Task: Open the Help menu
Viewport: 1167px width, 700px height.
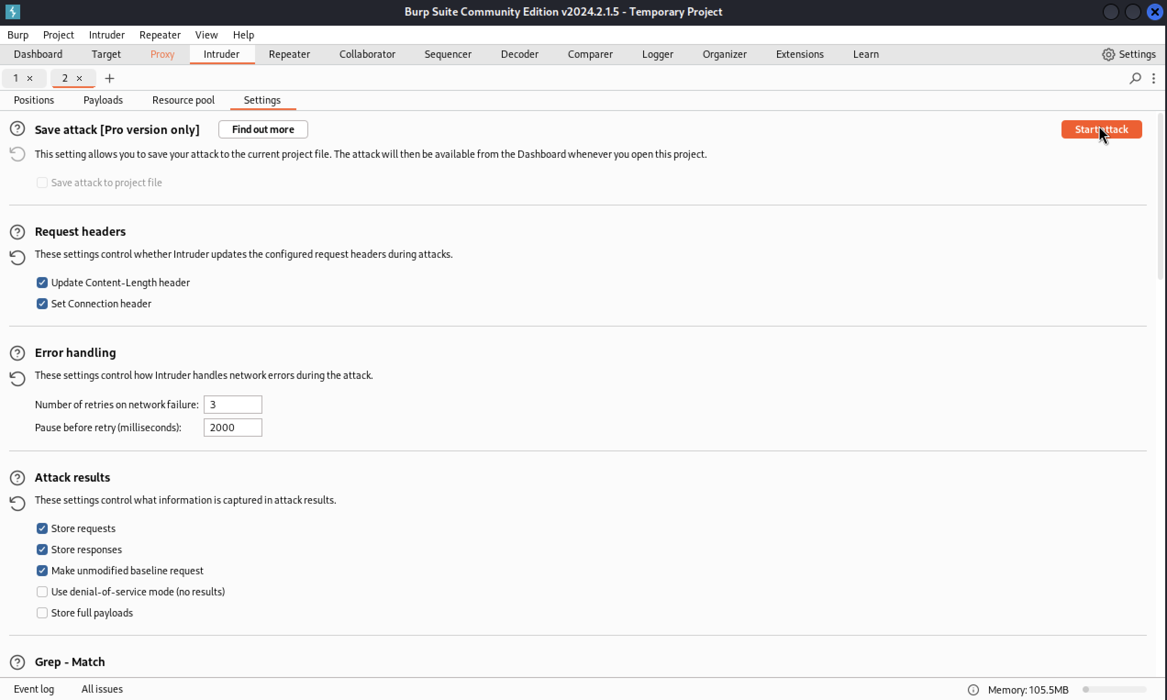Action: (244, 35)
